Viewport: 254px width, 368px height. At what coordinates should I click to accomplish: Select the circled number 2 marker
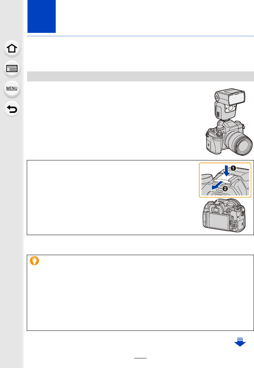[x=225, y=188]
